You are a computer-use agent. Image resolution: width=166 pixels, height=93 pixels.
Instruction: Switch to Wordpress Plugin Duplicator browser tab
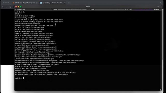(25, 3)
